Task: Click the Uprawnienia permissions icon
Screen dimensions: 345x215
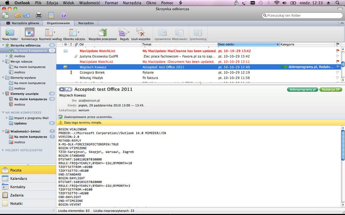Action: (163, 34)
